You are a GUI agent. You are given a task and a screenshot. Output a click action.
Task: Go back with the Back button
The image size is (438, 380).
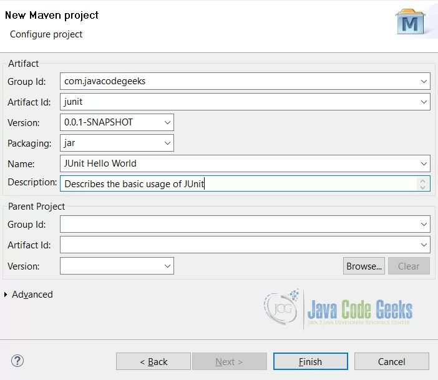[153, 361]
